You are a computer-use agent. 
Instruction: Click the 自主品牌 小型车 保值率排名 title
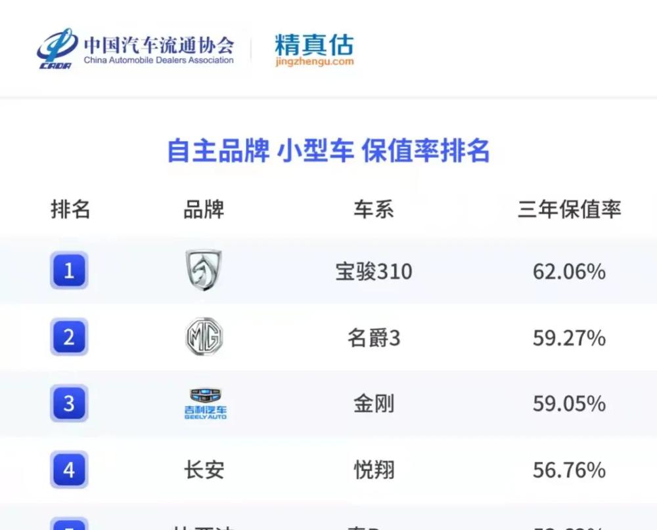pos(328,150)
